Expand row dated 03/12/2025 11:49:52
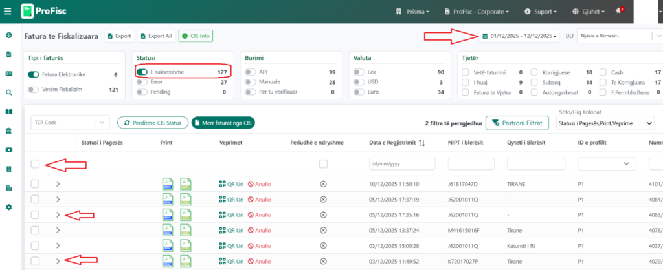 [58, 261]
